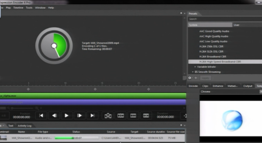Click the add leader clip icon
Image resolution: width=262 pixels, height=143 pixels.
tap(108, 116)
